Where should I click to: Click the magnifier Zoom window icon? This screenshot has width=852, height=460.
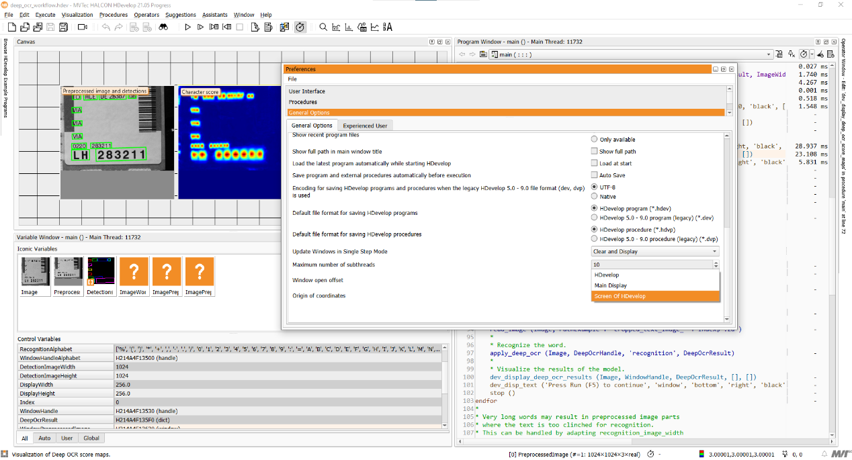coord(323,27)
